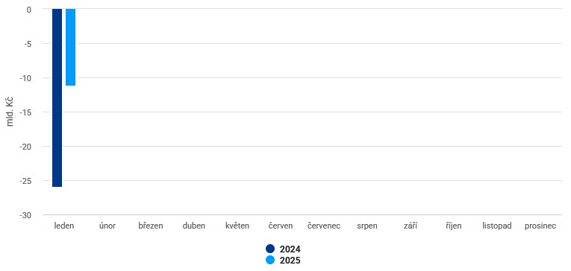This screenshot has height=271, width=571.
Task: Click the mld. Kč axis title
Action: click(10, 112)
